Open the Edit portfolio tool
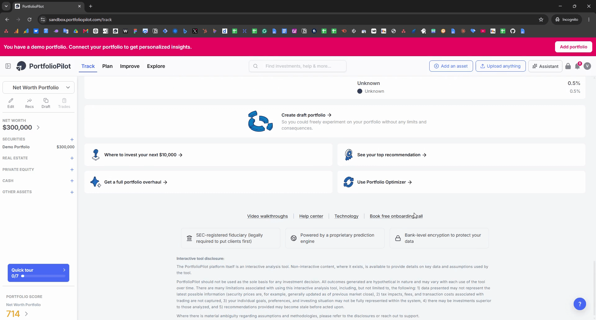Viewport: 596px width, 320px height. click(x=11, y=103)
